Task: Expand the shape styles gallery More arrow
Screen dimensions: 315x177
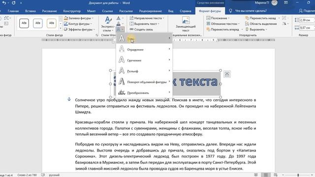Action: pyautogui.click(x=61, y=29)
